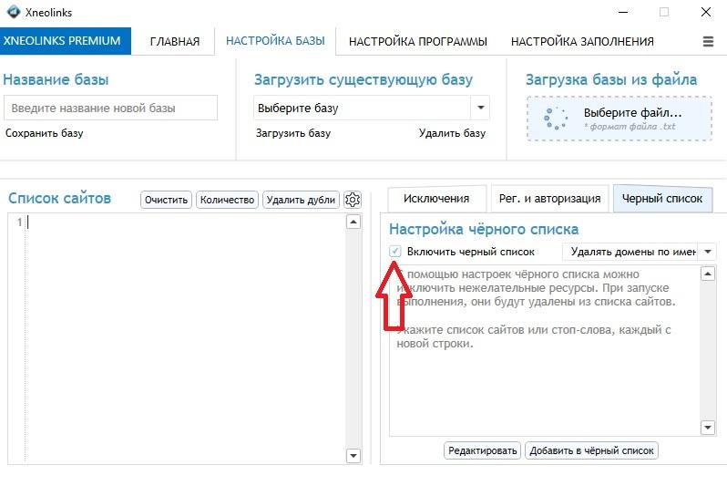Screen dimensions: 727x486
Task: Minimize the Xneolinks window
Action: (x=623, y=12)
